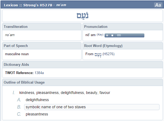Viewport: 164px width, 121px height.
Task: Select outline item C, pleasantness
Action: 37,114
